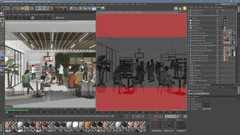This screenshot has height=135, width=240.
Task: Click the Undo arrow in the main toolbar
Action: [x=4, y=8]
